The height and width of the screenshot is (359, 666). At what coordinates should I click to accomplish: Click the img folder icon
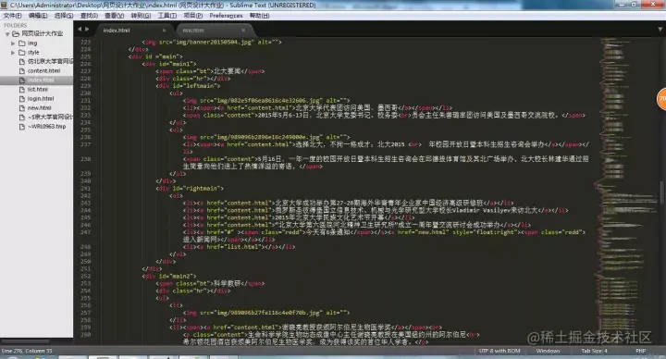[x=21, y=43]
